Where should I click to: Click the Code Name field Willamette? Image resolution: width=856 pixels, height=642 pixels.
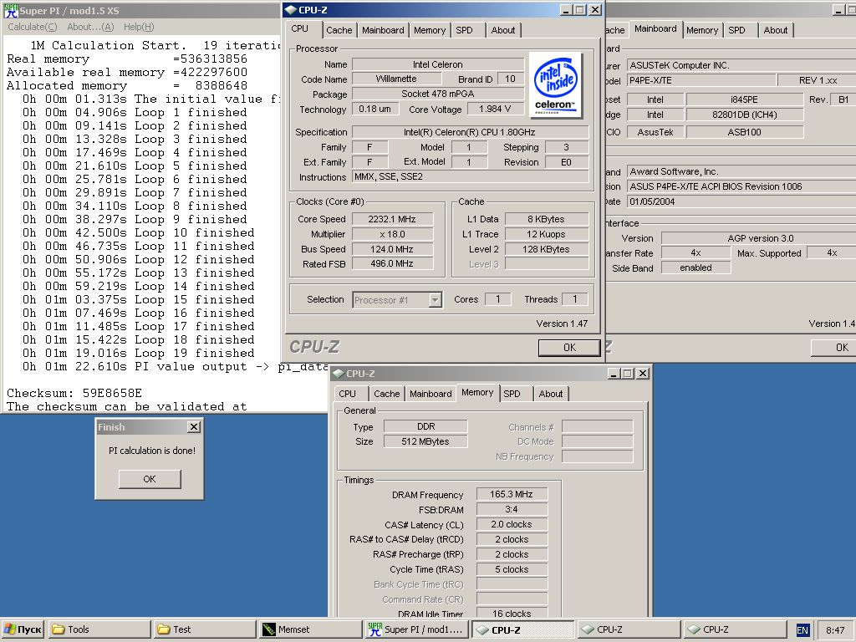[395, 79]
